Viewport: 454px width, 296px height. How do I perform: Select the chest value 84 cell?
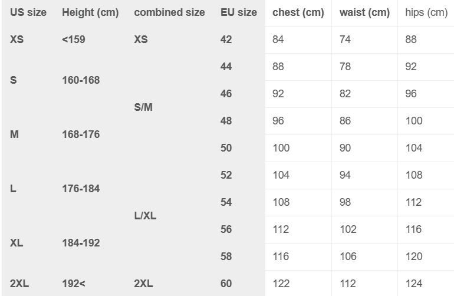pos(278,40)
